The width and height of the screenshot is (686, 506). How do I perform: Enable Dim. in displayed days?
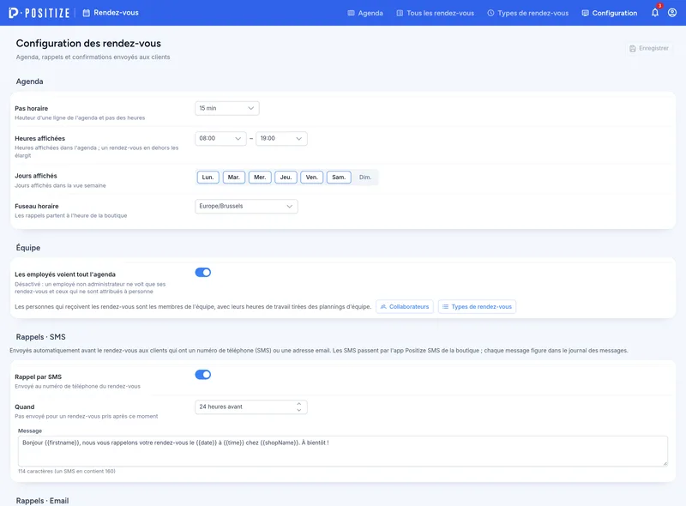click(365, 178)
